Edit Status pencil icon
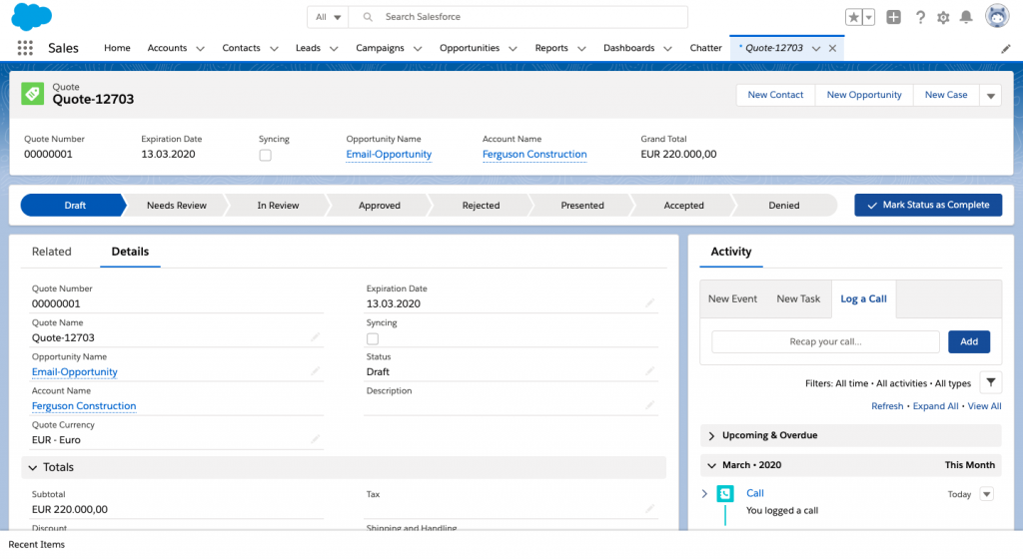The width and height of the screenshot is (1023, 559). [649, 370]
